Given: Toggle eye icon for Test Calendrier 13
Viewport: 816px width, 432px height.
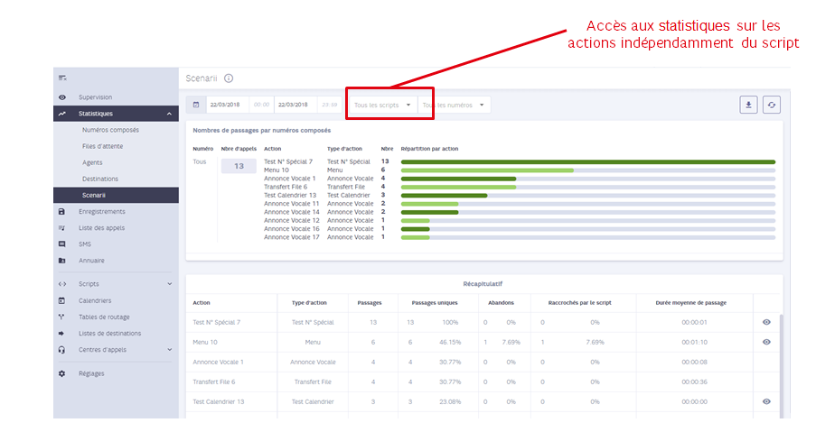Looking at the screenshot, I should [766, 402].
